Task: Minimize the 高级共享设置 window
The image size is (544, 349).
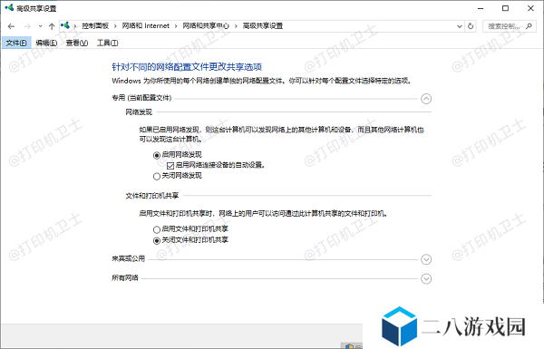Action: tap(481, 8)
